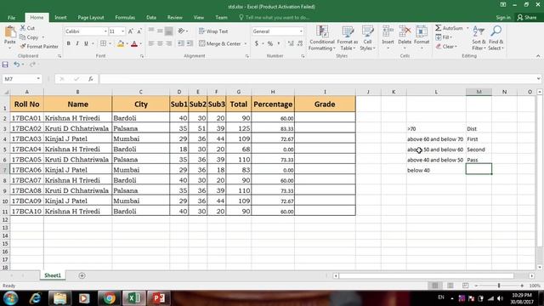Click the Insert cells icon

click(388, 31)
